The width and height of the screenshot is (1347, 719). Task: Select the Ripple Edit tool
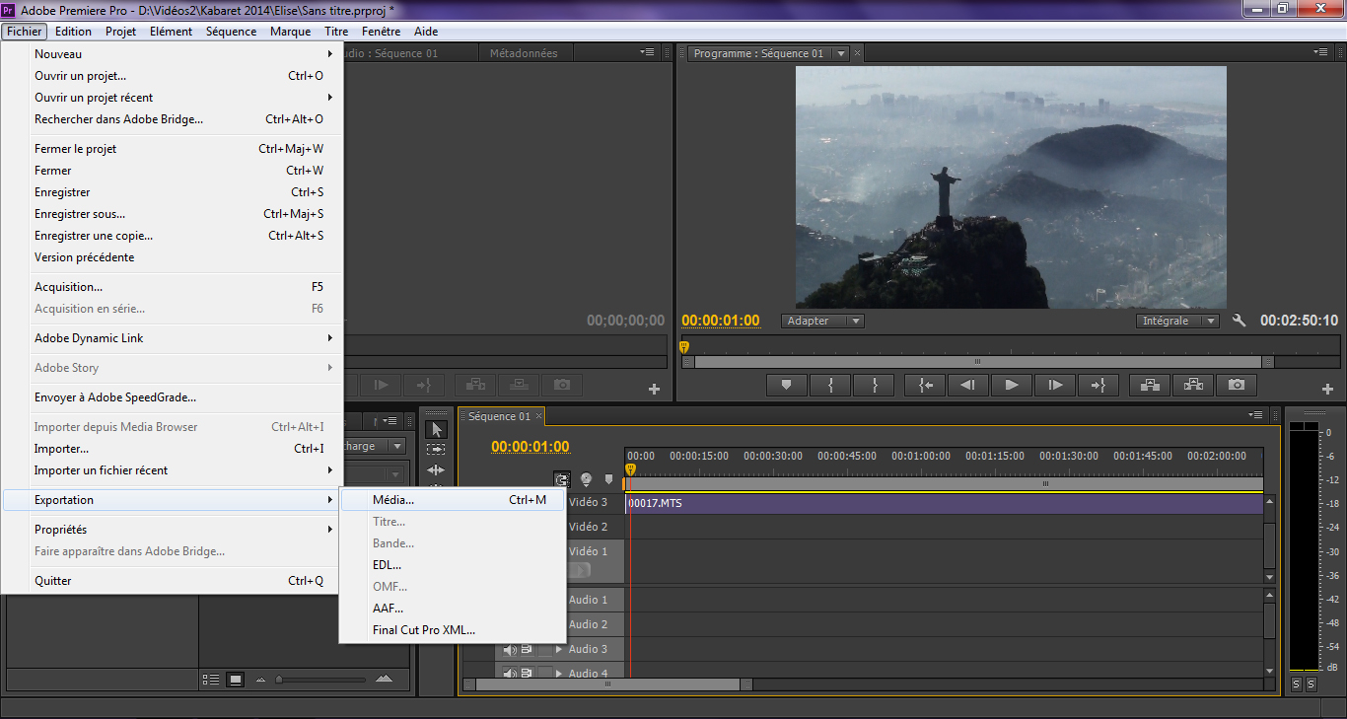pyautogui.click(x=436, y=470)
